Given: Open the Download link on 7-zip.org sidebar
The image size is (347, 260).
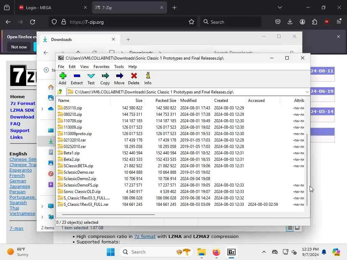Looking at the screenshot, I should point(22,117).
